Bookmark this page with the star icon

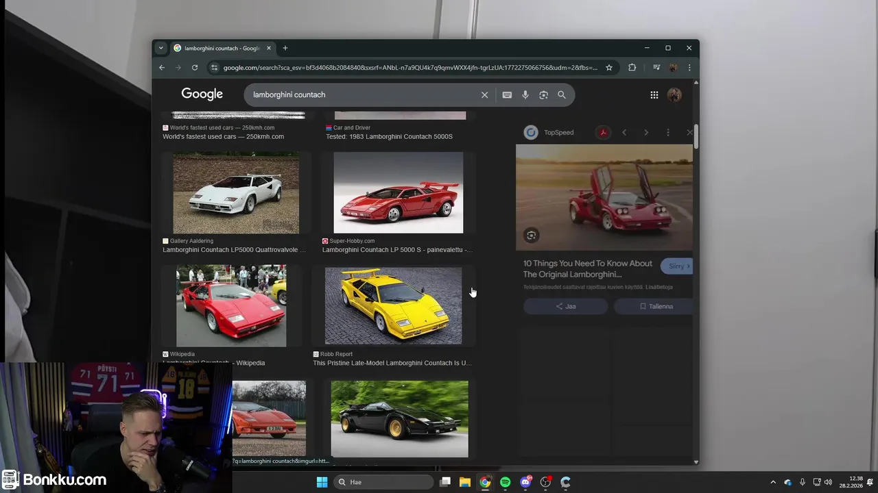point(609,68)
